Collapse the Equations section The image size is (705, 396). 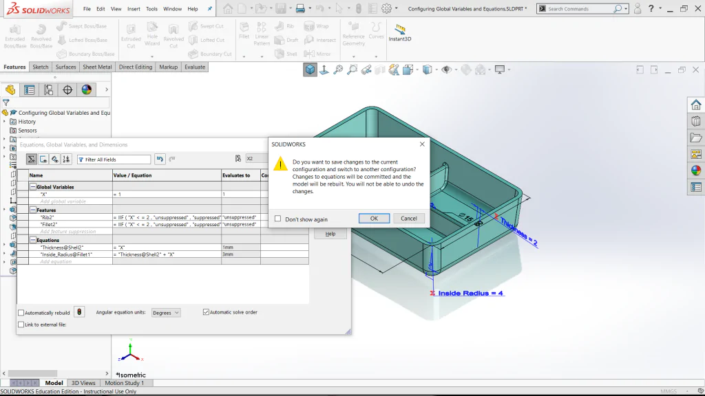(x=33, y=240)
